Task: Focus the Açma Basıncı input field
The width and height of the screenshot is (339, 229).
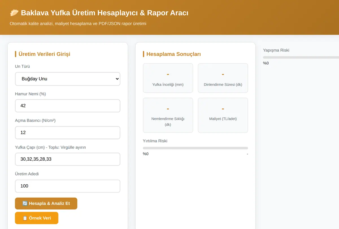Action: tap(68, 132)
